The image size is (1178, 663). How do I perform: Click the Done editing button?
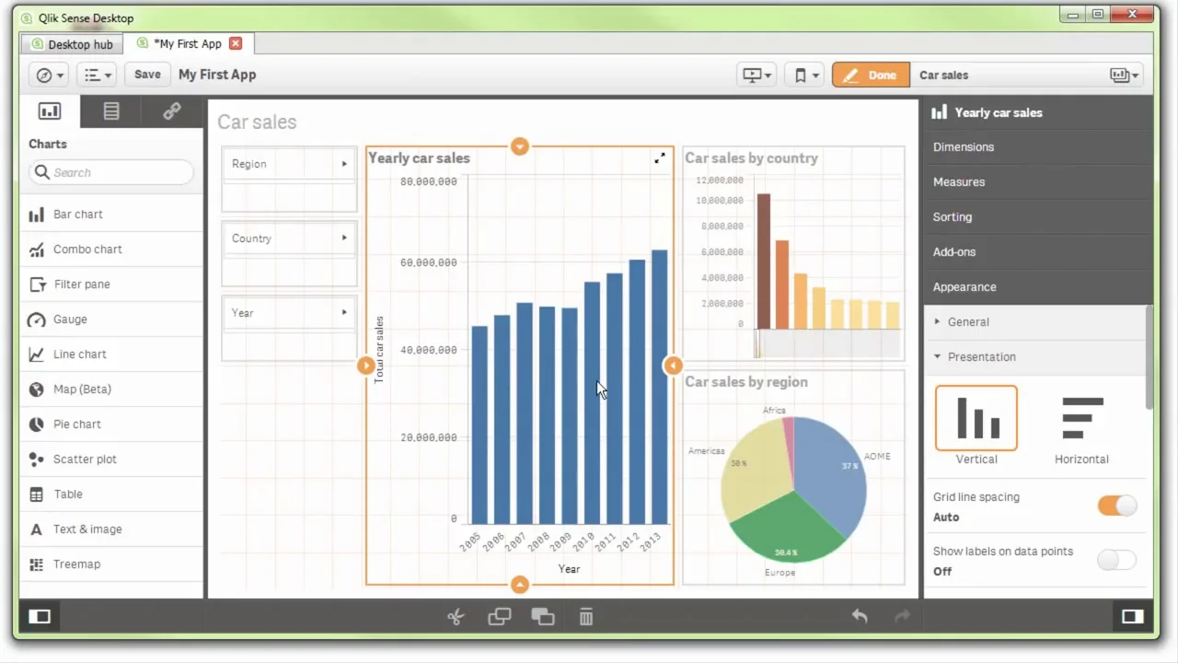[x=871, y=76]
